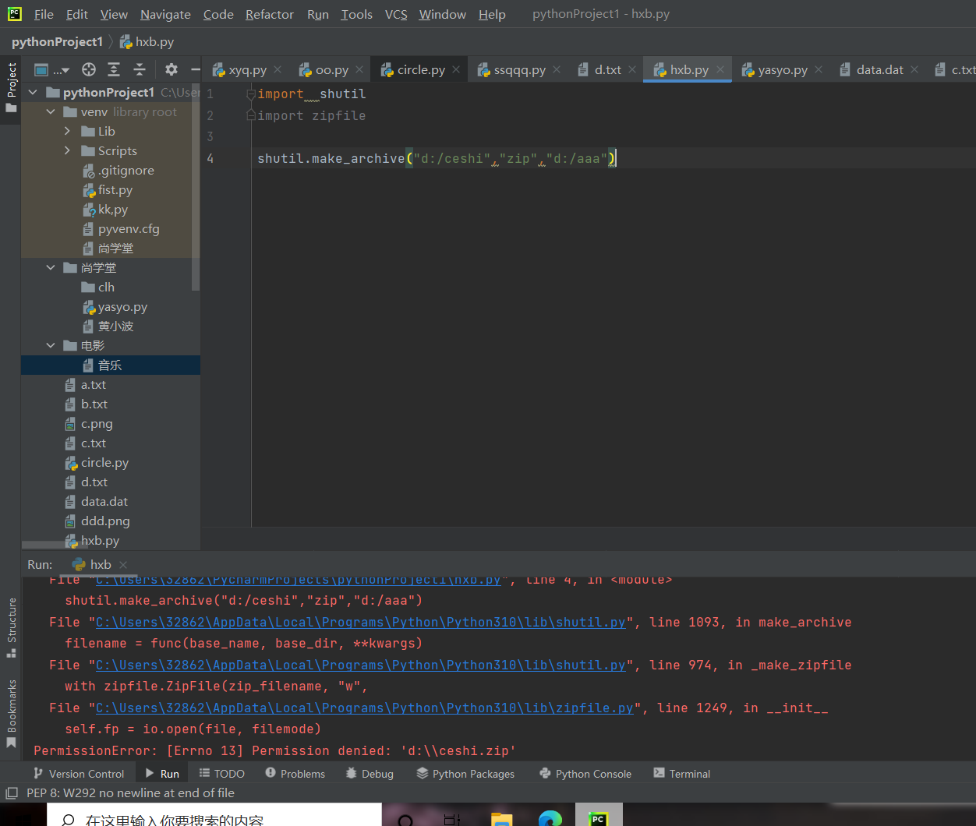Screen dimensions: 976x826
Task: Collapse the 尚学堂 project folder
Action: [51, 267]
